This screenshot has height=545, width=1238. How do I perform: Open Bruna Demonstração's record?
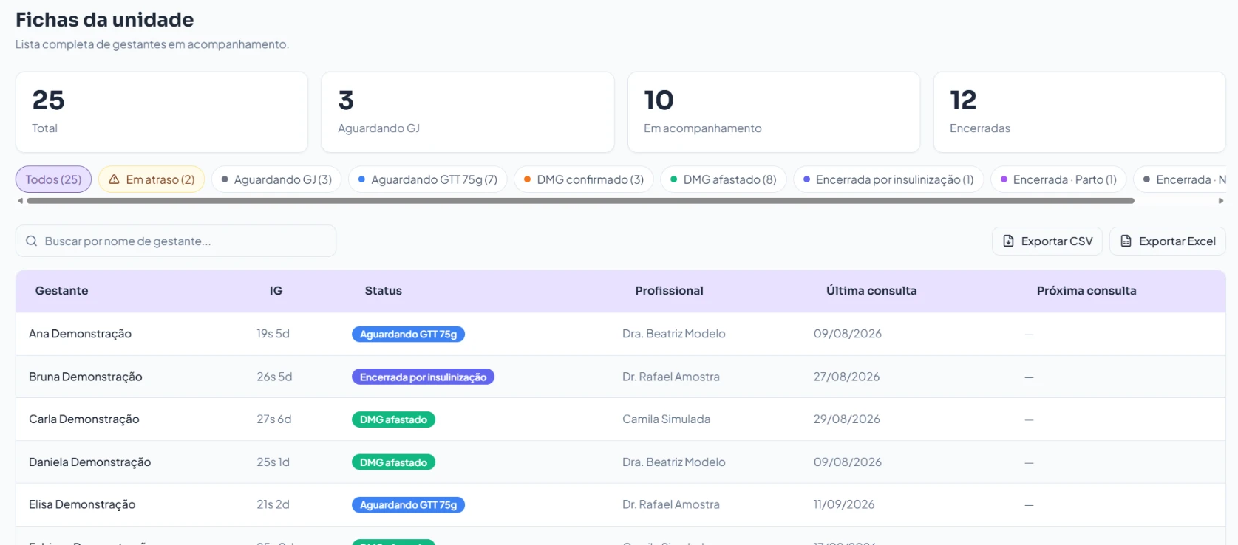[621, 377]
